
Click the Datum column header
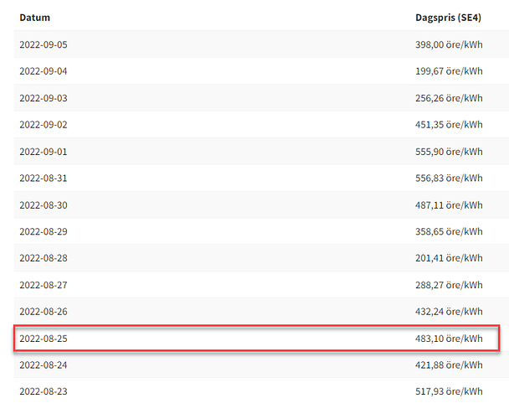34,18
